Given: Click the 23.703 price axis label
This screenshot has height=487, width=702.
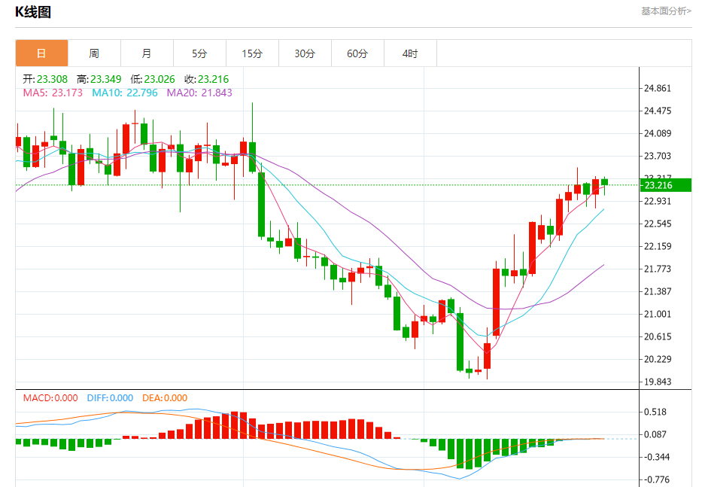Looking at the screenshot, I should 658,156.
